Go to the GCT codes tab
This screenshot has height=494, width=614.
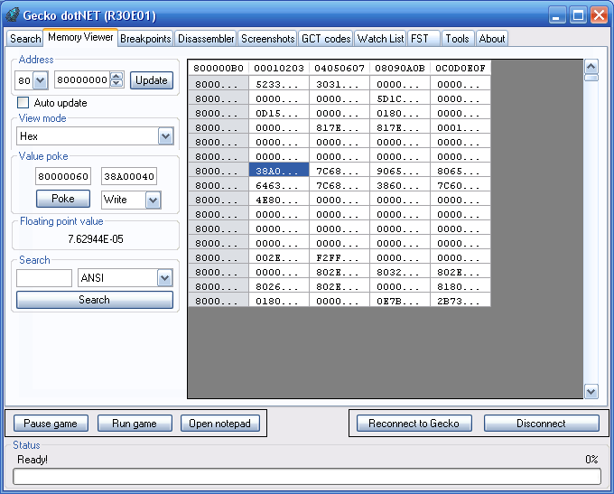[x=325, y=39]
